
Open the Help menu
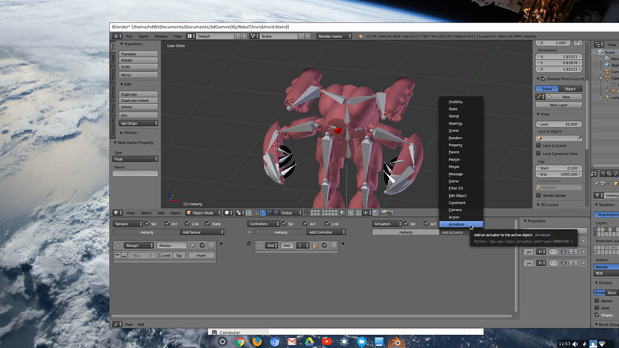point(178,36)
